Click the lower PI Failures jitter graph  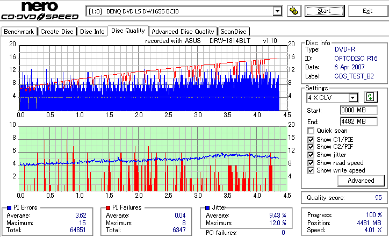pyautogui.click(x=153, y=159)
